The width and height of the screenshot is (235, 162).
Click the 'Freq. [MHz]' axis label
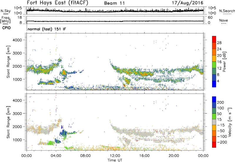6,20
